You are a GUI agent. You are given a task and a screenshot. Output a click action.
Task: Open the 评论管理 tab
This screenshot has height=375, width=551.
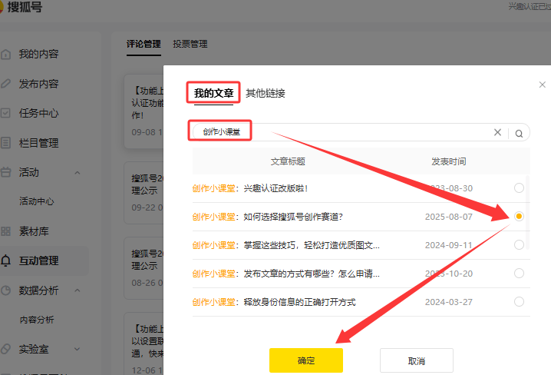(144, 44)
